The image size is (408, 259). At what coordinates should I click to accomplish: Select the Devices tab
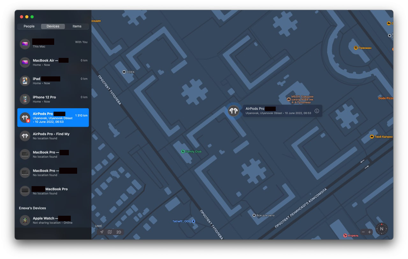click(x=53, y=26)
